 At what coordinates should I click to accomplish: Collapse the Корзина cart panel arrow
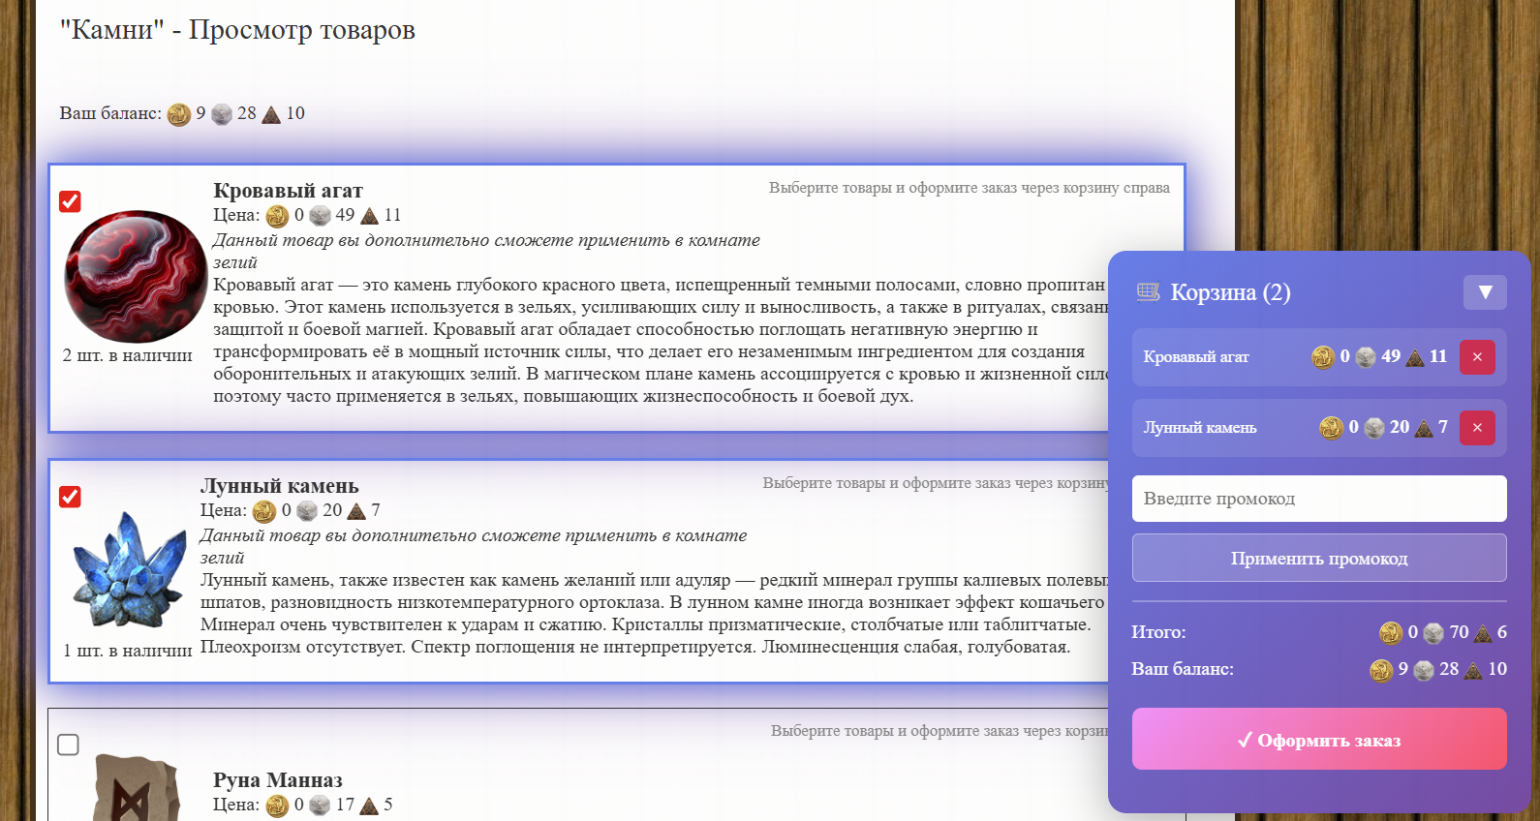(1485, 292)
